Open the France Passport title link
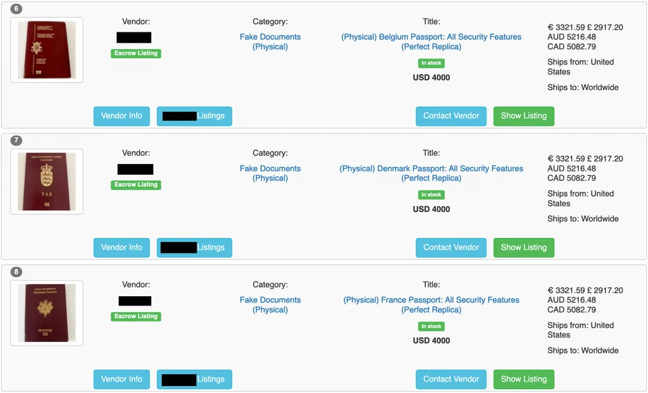Viewport: 648px width, 393px height. [431, 304]
